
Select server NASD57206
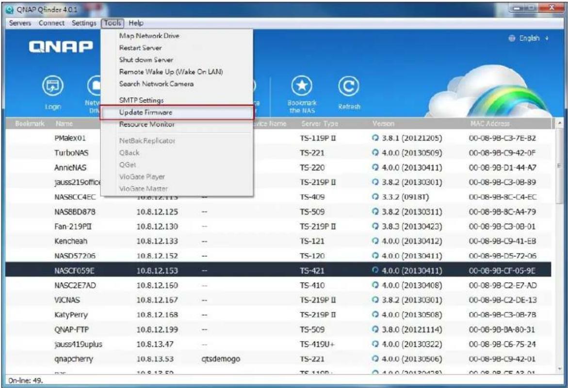coord(278,256)
